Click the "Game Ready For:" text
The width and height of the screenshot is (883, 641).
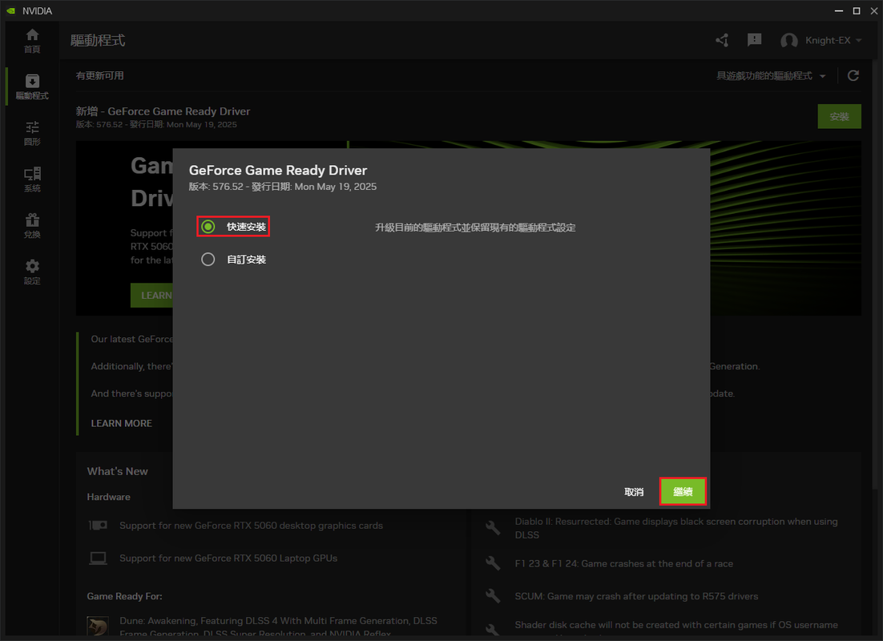pyautogui.click(x=124, y=596)
